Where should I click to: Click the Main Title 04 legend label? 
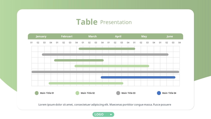click(x=169, y=93)
